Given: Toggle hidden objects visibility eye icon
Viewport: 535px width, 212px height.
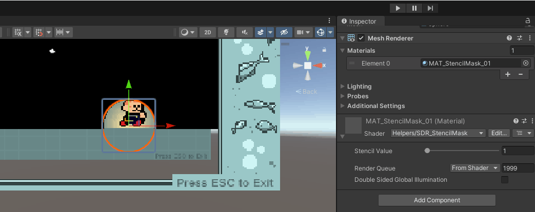Looking at the screenshot, I should click(284, 32).
